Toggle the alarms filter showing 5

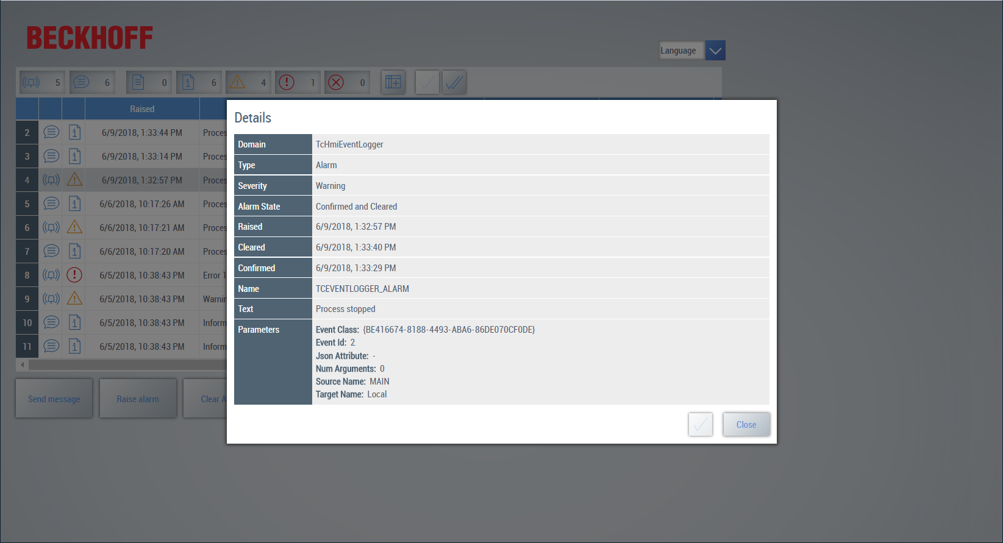(42, 82)
